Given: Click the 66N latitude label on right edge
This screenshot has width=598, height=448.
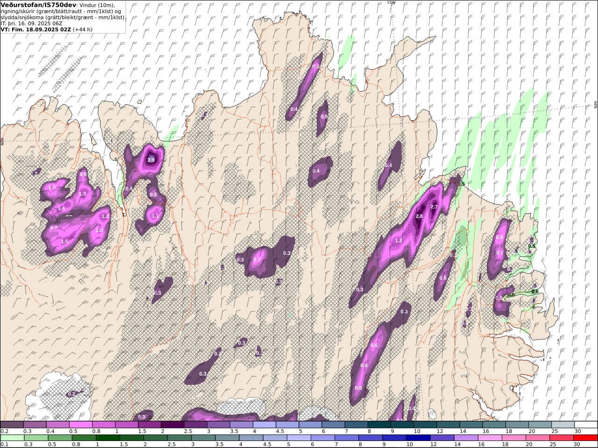Looking at the screenshot, I should coord(596,105).
